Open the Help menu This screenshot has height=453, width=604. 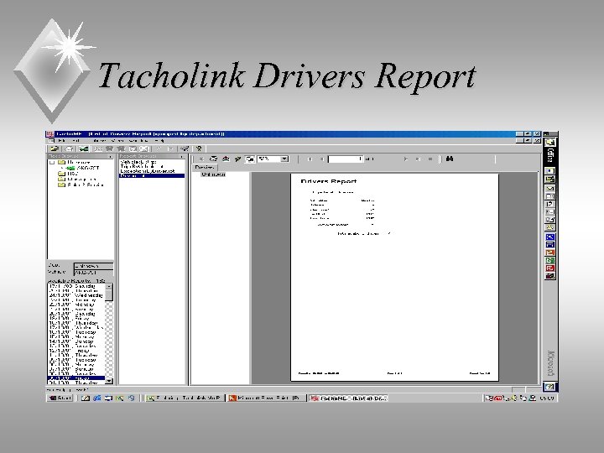click(x=159, y=141)
